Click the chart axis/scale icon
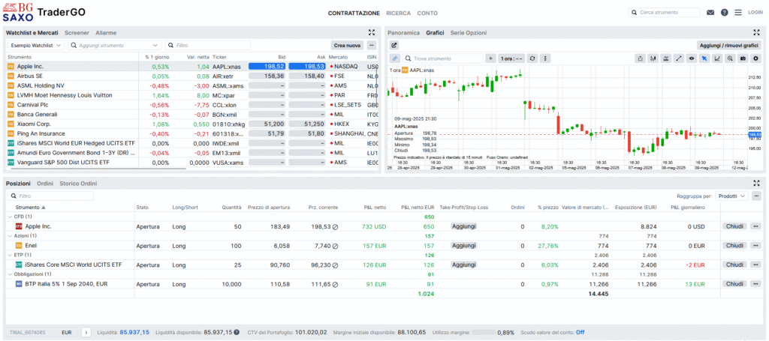Viewport: 769px width, 341px height. (x=717, y=58)
